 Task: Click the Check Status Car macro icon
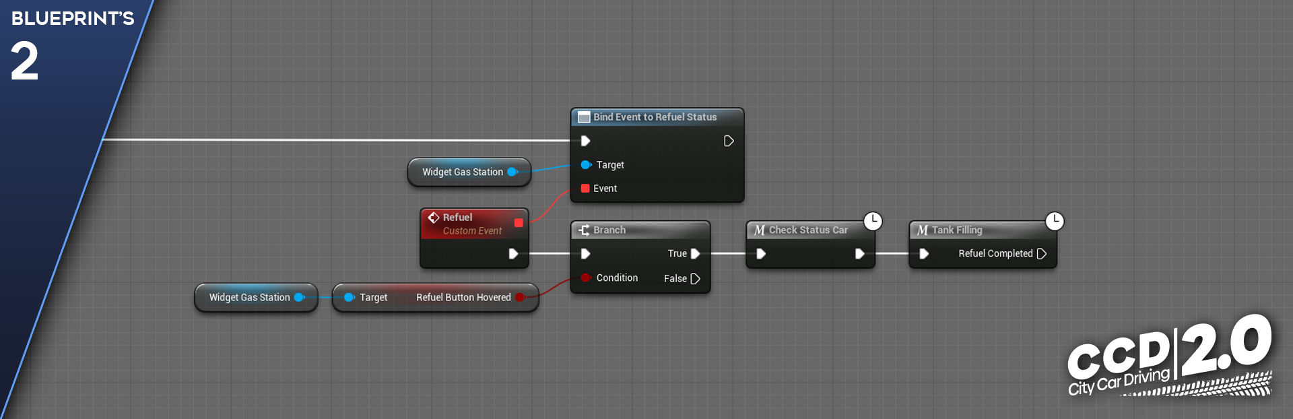tap(760, 230)
